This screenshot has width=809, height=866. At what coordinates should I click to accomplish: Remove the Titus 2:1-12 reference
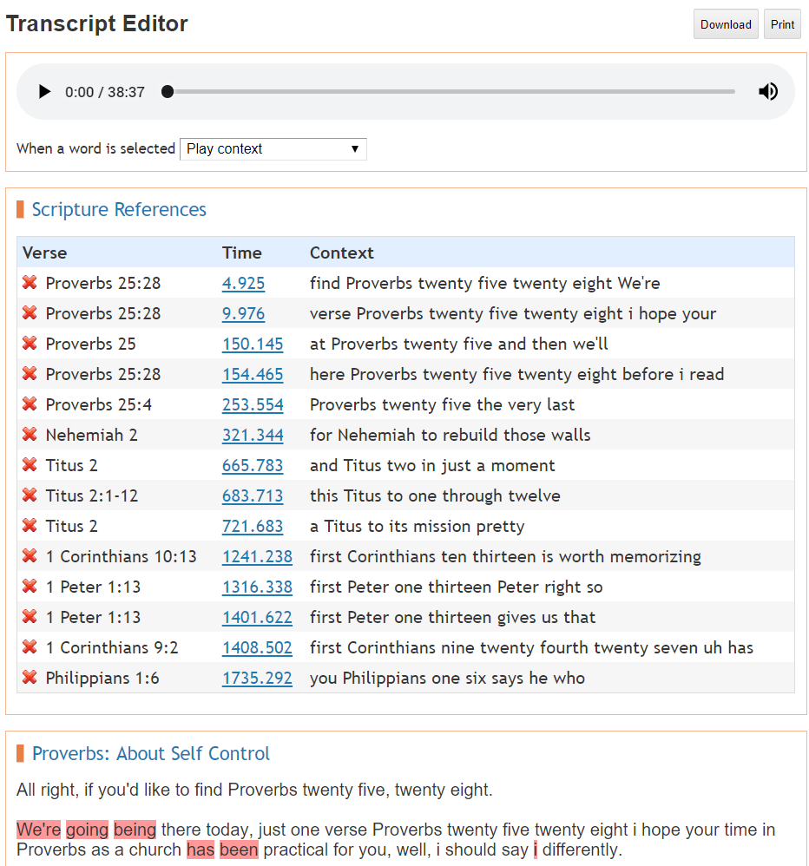30,495
